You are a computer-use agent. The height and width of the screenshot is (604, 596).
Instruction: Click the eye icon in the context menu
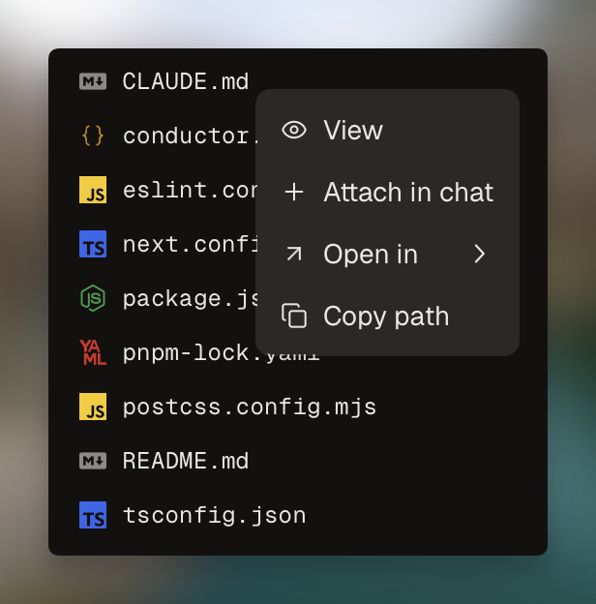(x=294, y=130)
